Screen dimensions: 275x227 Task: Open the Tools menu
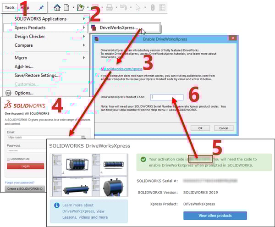(x=10, y=7)
